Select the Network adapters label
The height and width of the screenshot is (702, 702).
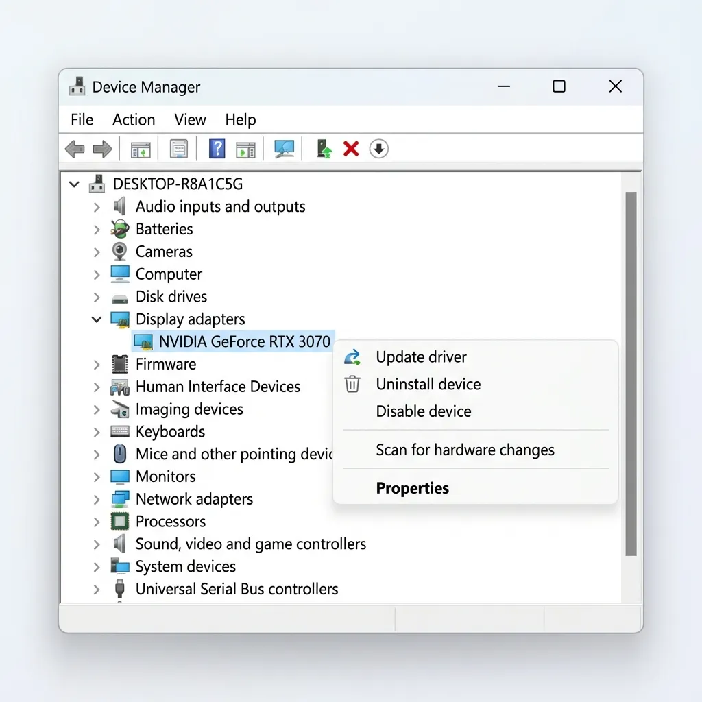tap(194, 499)
